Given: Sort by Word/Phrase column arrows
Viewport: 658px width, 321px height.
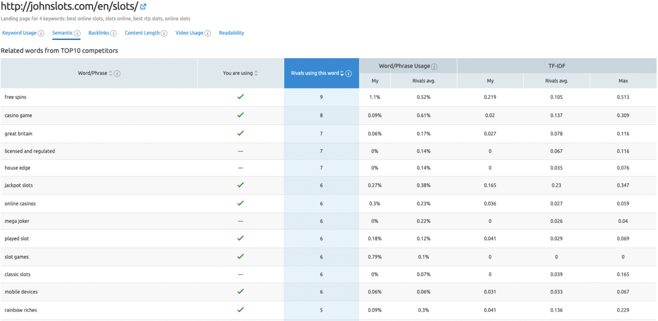Looking at the screenshot, I should point(111,73).
